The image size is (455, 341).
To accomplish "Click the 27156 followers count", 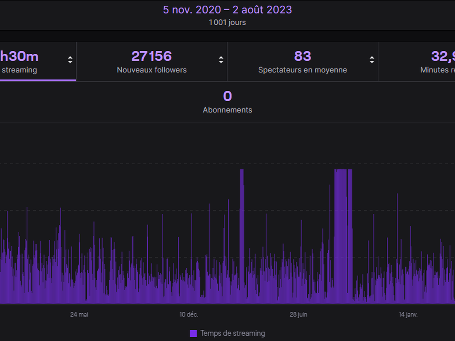I will 152,56.
